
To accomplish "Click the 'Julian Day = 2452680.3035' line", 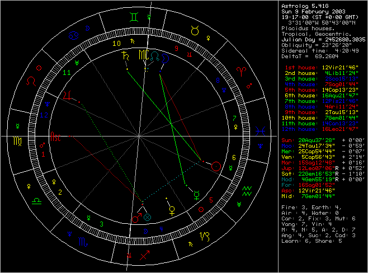I will [x=323, y=40].
